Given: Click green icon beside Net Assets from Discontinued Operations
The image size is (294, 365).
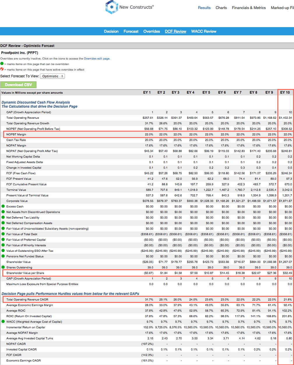Looking at the screenshot, I should point(3,212).
